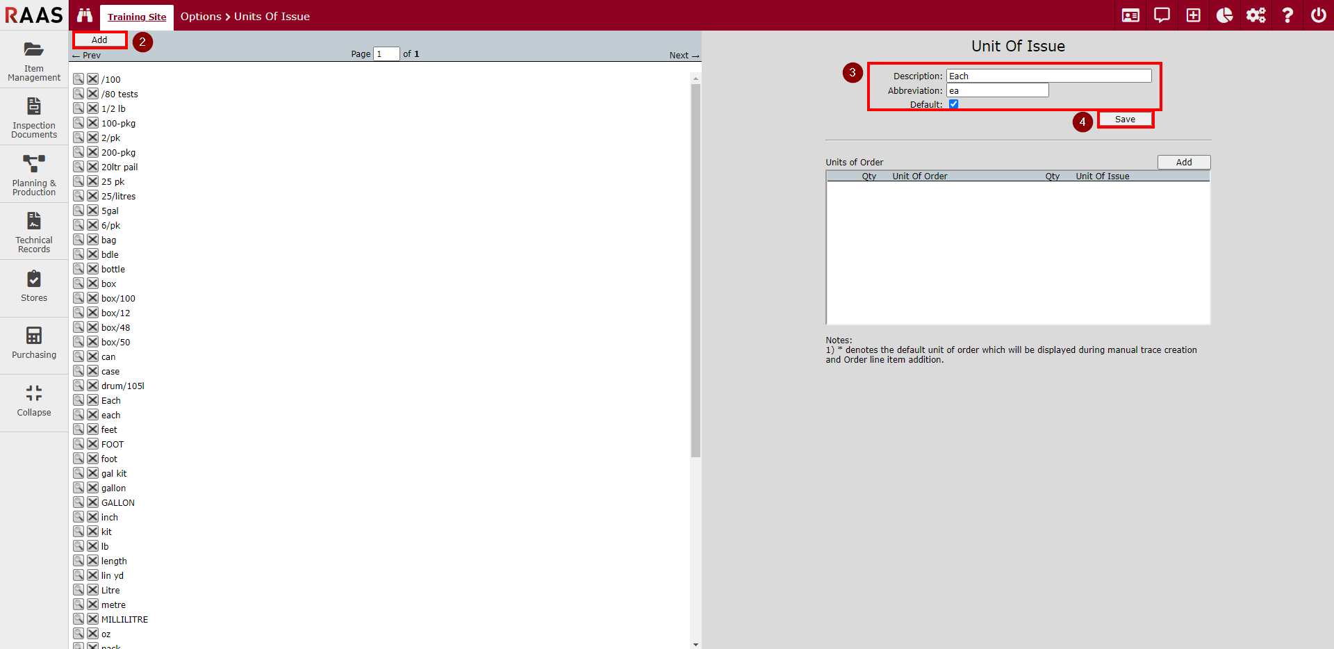Image resolution: width=1334 pixels, height=649 pixels.
Task: View the 'gallon' unit with magnifier icon
Action: click(x=79, y=488)
